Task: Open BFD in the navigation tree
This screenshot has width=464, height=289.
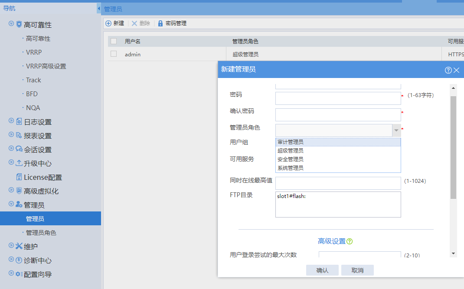Action: tap(32, 94)
